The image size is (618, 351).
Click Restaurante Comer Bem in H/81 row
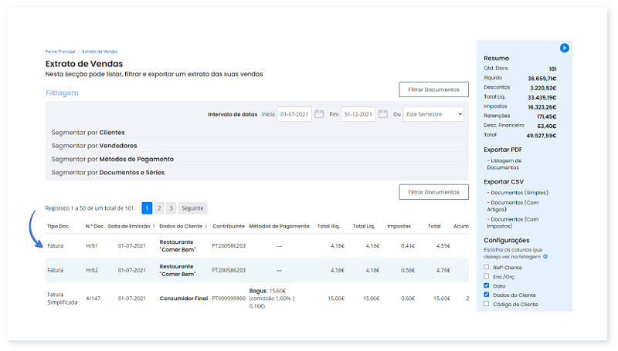click(x=178, y=245)
